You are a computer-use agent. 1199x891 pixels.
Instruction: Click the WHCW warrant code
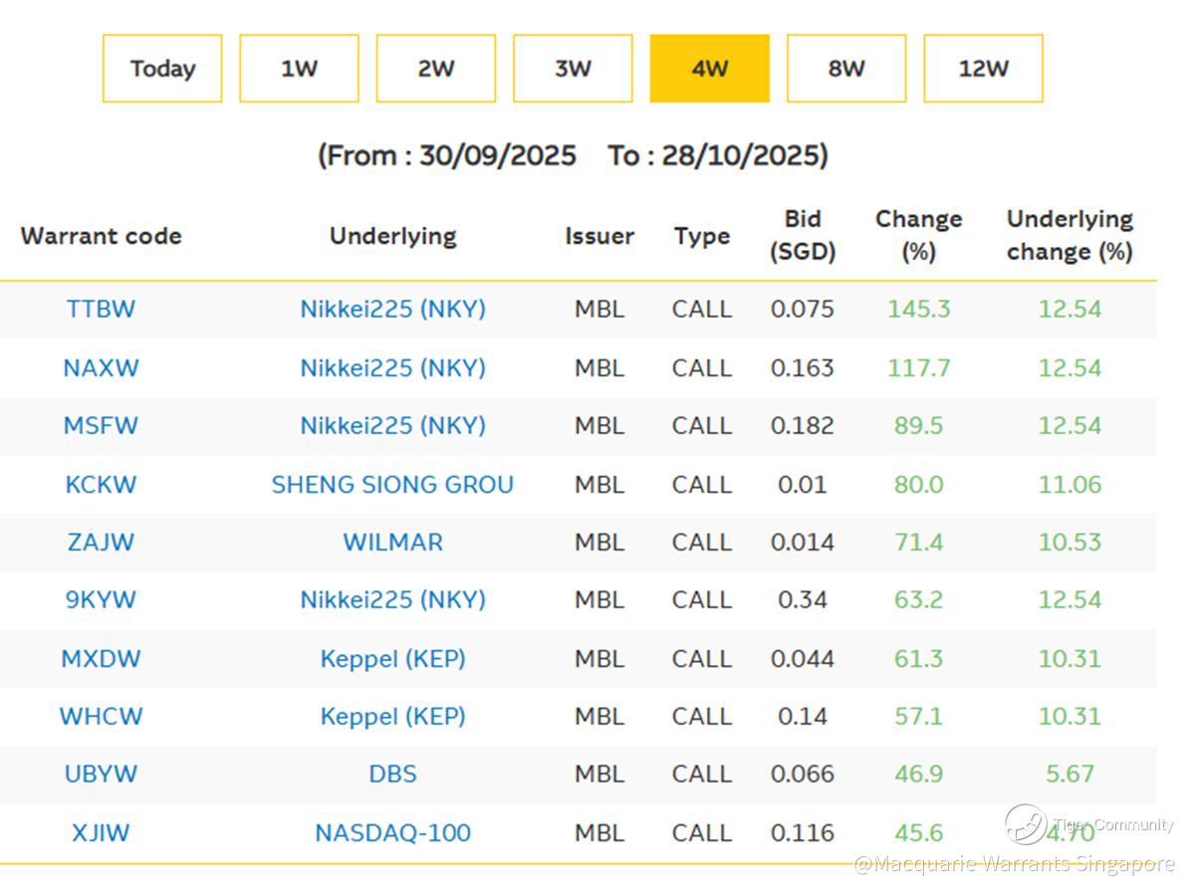tap(101, 717)
